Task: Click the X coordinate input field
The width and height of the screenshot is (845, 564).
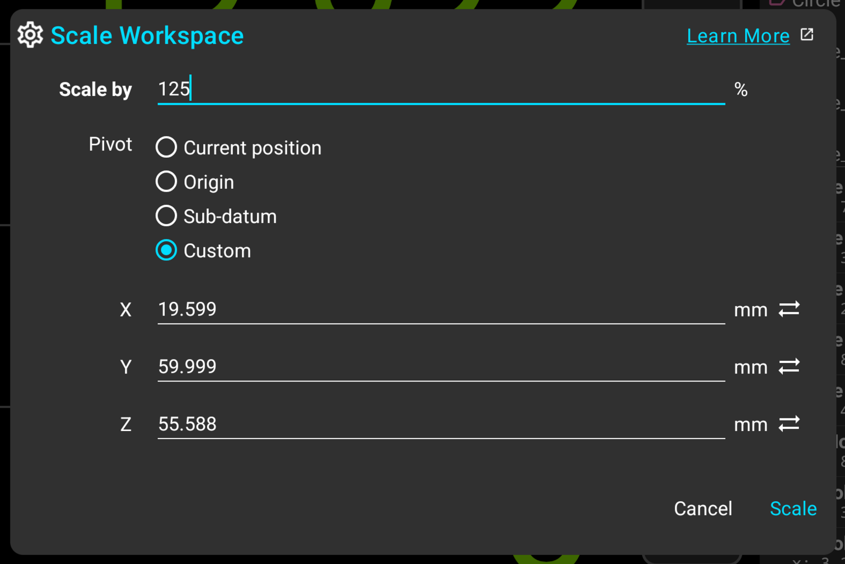Action: [x=441, y=309]
